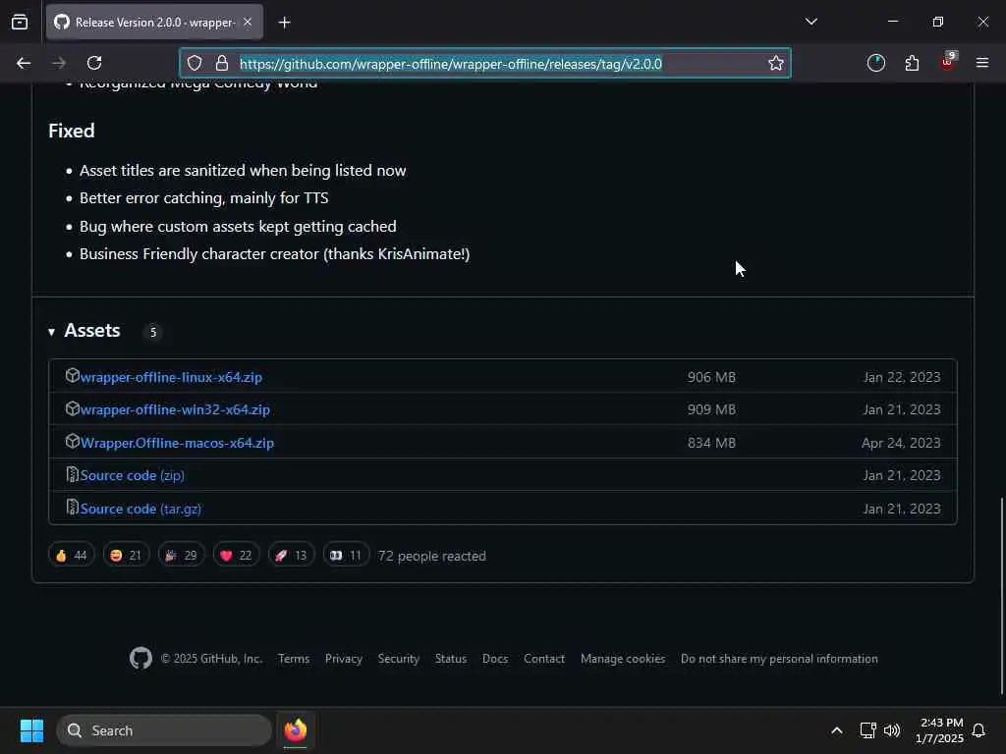Open the Security footer link
1006x754 pixels.
click(x=399, y=659)
